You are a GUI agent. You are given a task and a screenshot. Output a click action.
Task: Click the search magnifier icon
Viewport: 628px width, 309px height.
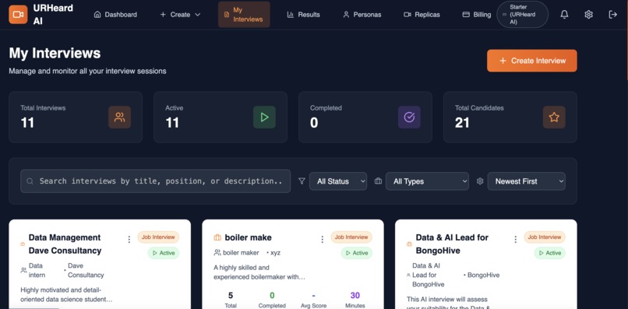30,181
